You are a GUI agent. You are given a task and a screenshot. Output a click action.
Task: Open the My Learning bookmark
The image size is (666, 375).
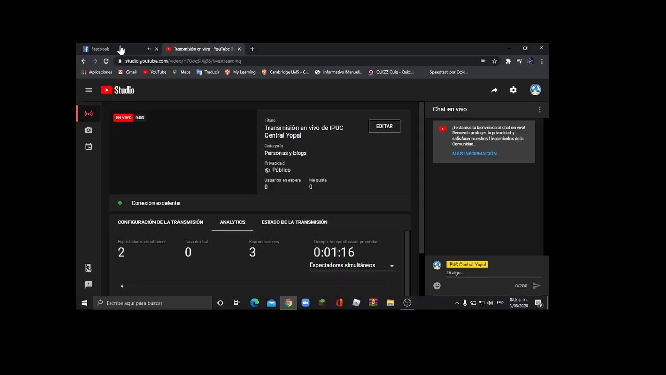click(x=240, y=72)
